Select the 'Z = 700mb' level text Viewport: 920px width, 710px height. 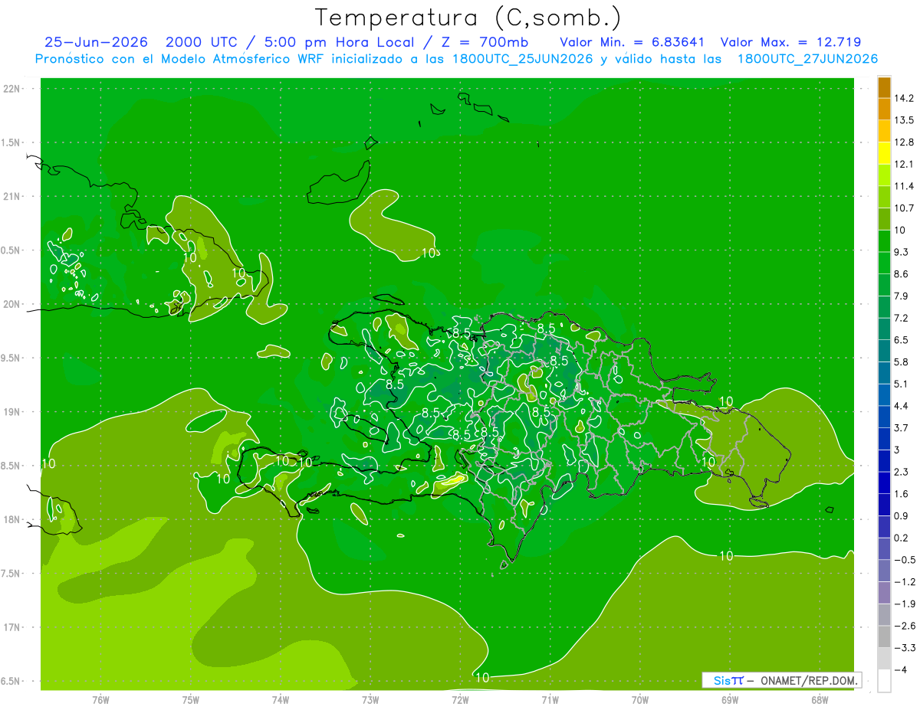click(483, 42)
